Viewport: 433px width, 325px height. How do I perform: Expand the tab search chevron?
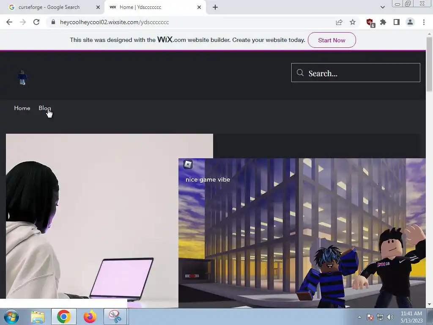382,7
